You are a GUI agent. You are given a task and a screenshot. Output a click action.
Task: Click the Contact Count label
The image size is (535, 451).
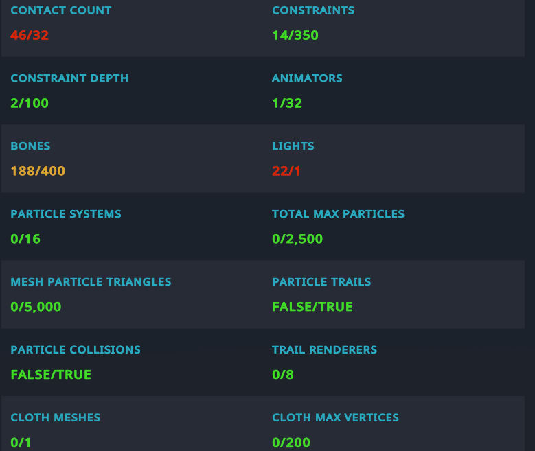(60, 11)
